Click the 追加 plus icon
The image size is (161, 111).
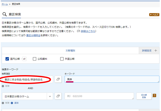tap(12, 103)
